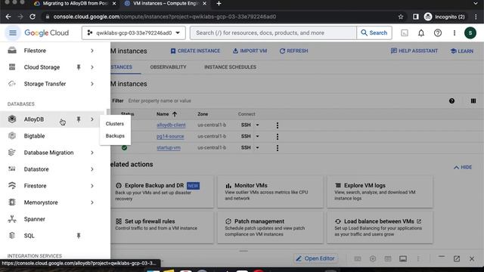This screenshot has height=272, width=484.
Task: Open the notifications bell
Action: [421, 32]
